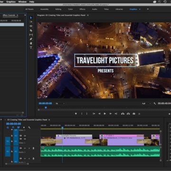Toggle V1 track lock
The height and width of the screenshot is (171, 171).
click(x=12, y=141)
